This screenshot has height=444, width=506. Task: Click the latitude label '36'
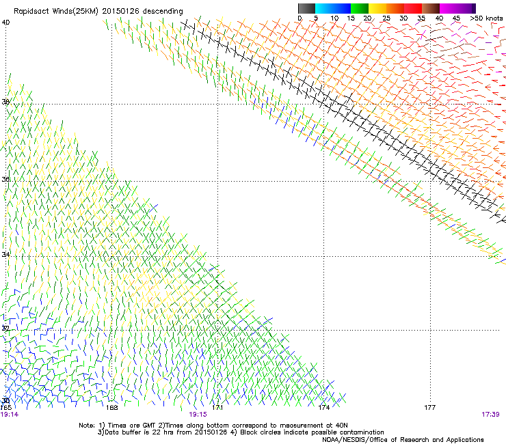pyautogui.click(x=5, y=179)
